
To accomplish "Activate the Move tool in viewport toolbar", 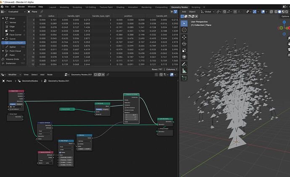I will coord(184,37).
